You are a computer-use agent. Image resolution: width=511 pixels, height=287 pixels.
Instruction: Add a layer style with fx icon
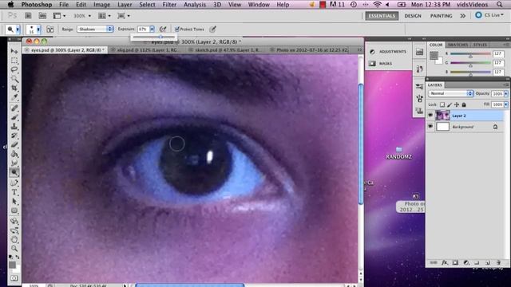pos(444,262)
